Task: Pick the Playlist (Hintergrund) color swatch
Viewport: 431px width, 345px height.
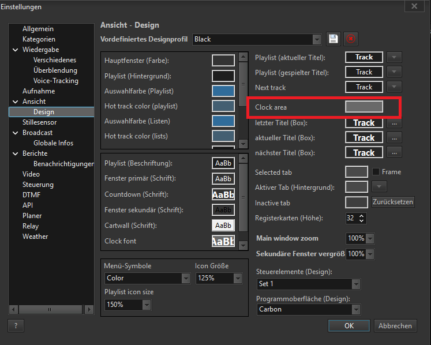Action: pyautogui.click(x=223, y=76)
